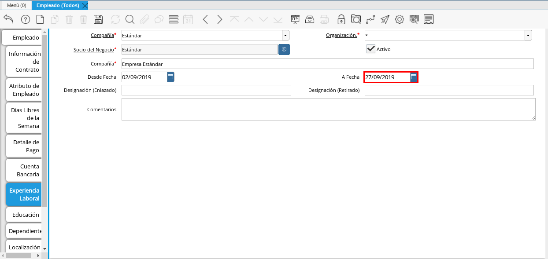Open the process gear icon
Viewport: 548px width, 259px height.
[400, 19]
